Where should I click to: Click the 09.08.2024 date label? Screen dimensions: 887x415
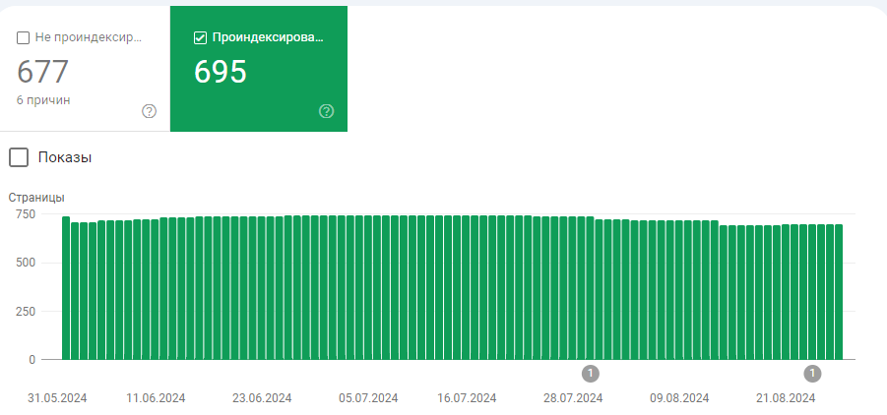(679, 398)
